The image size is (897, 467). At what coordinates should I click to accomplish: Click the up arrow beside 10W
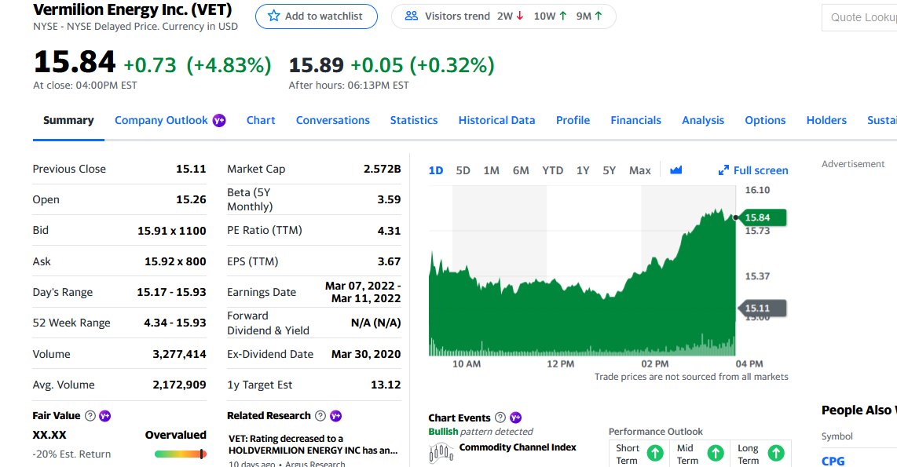click(563, 16)
